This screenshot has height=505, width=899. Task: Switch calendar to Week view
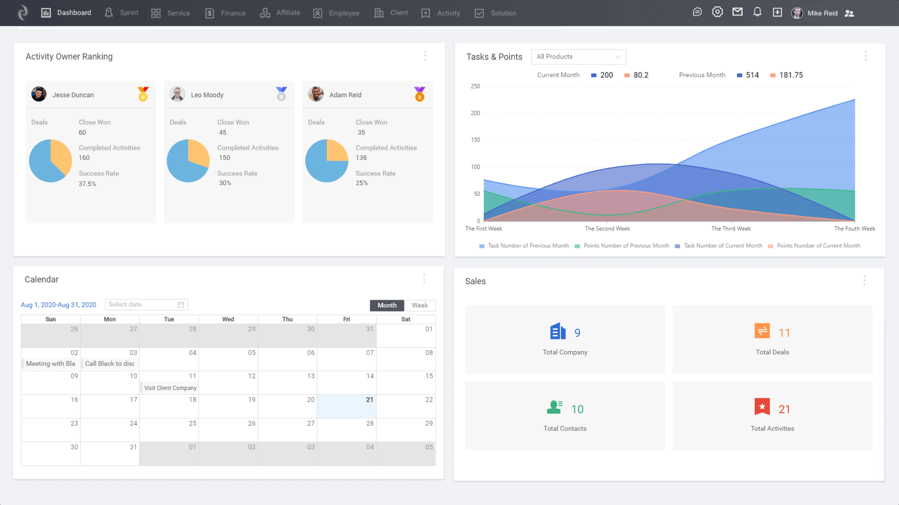(x=420, y=305)
